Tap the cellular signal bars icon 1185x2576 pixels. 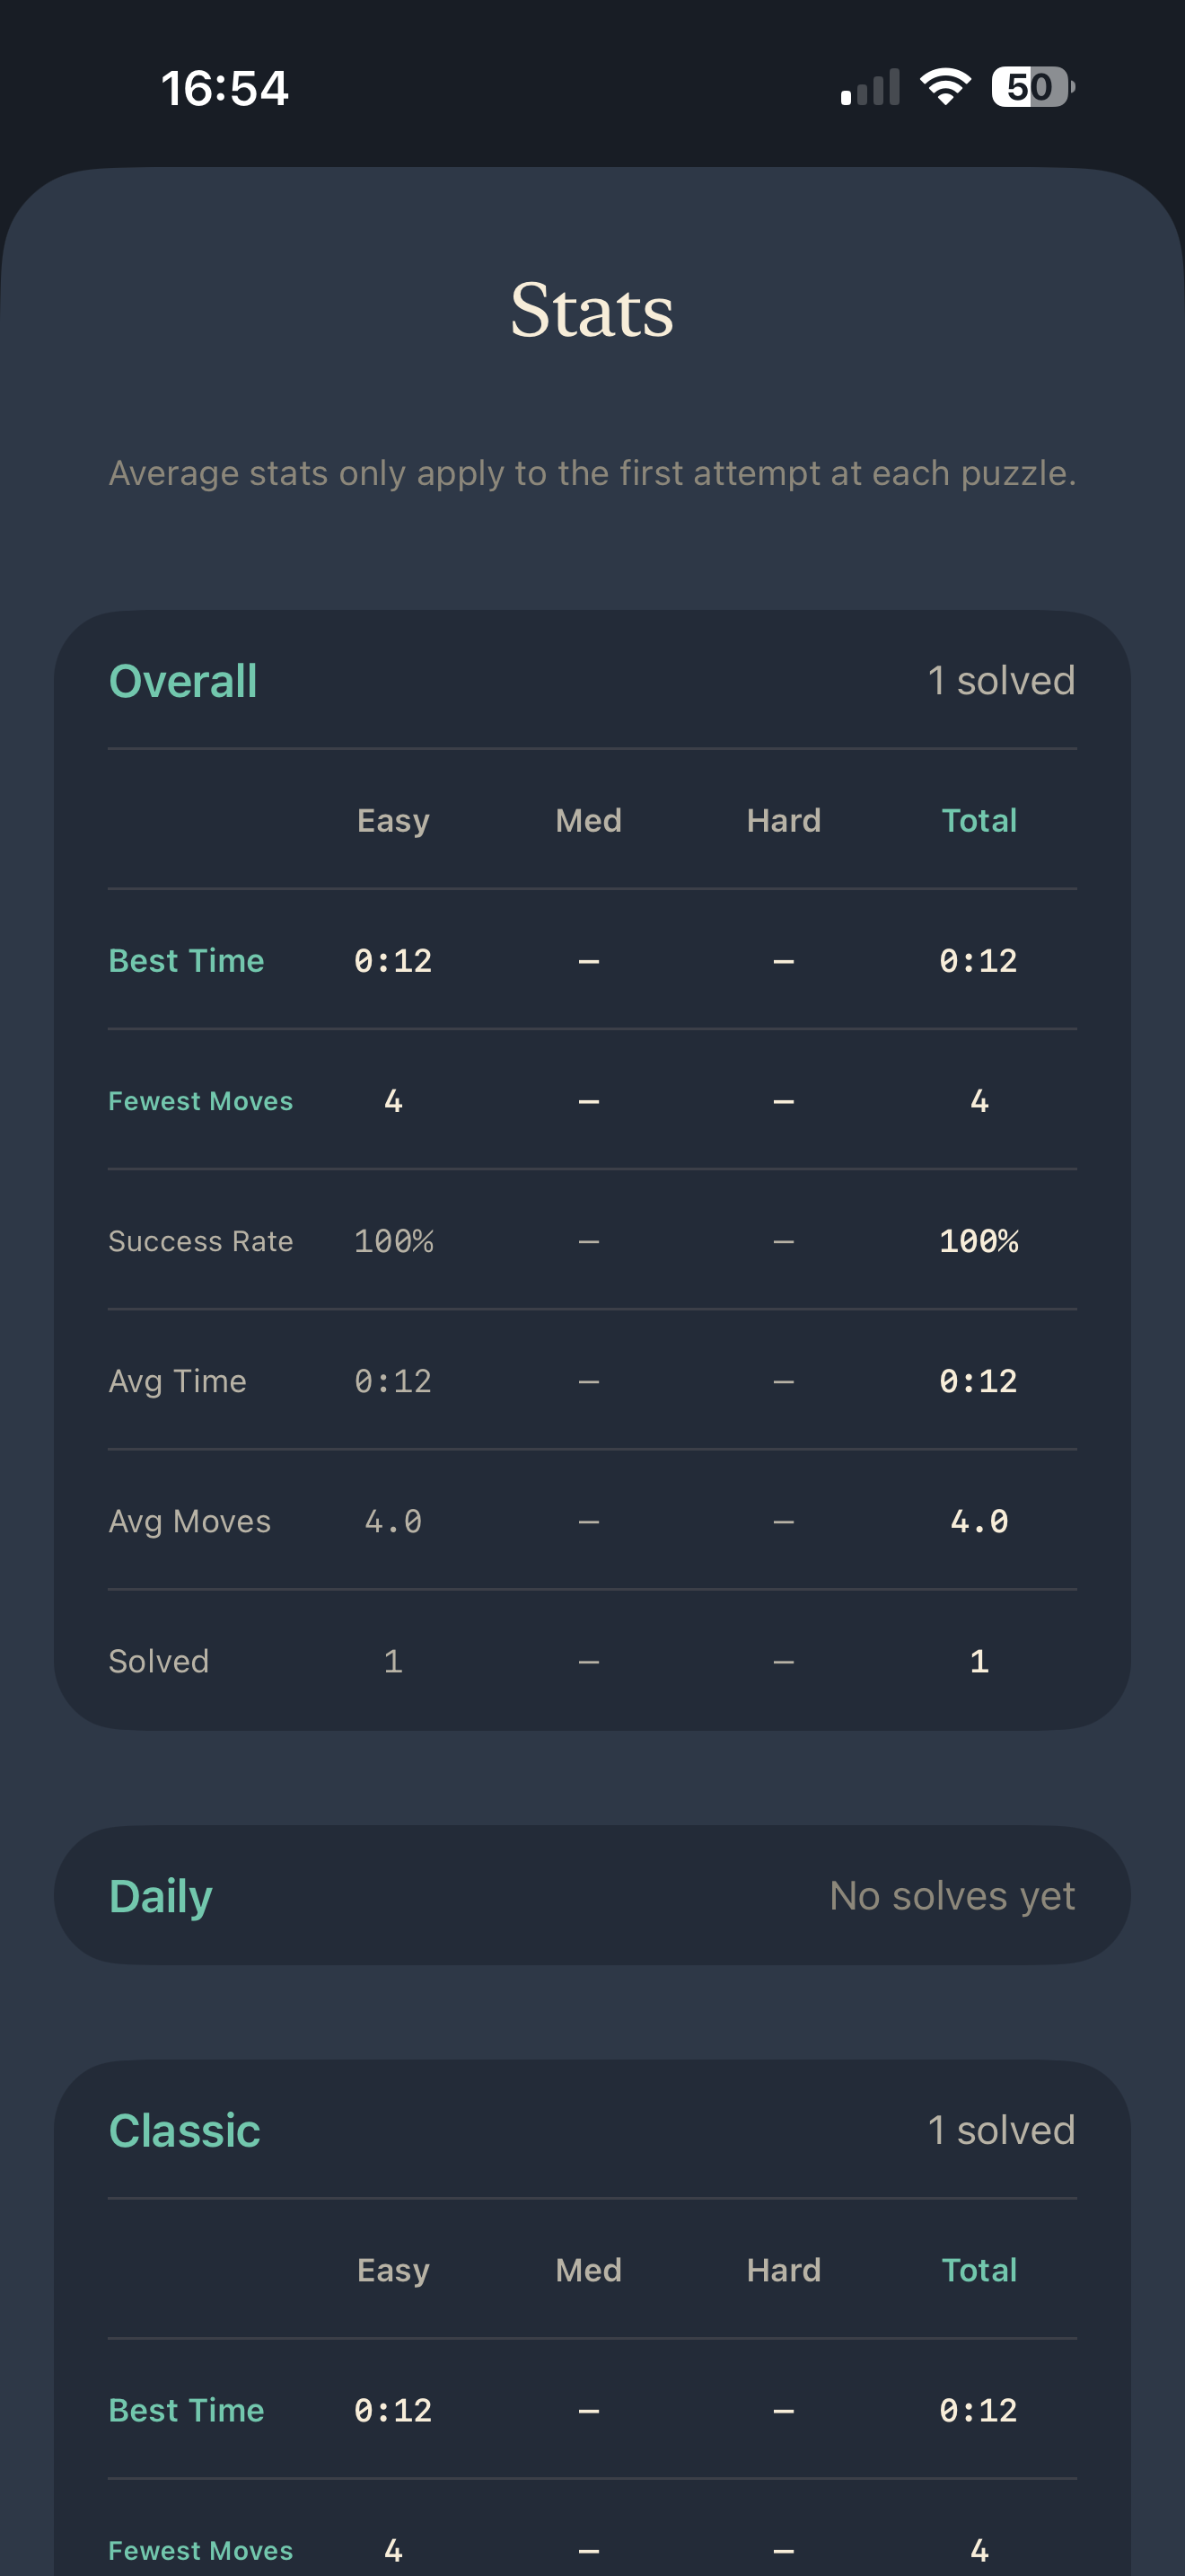[870, 87]
